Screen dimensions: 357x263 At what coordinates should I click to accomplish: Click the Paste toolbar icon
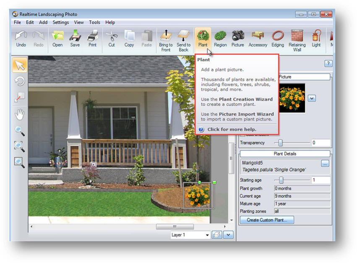point(147,39)
